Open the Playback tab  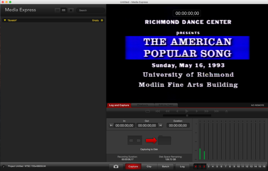143,105
